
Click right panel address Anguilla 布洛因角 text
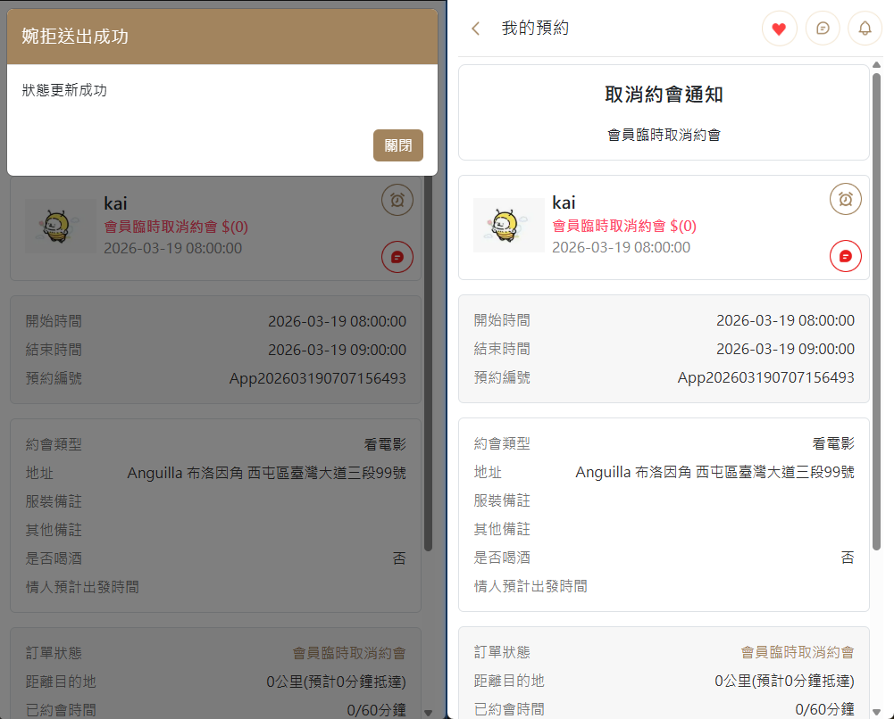tap(715, 472)
